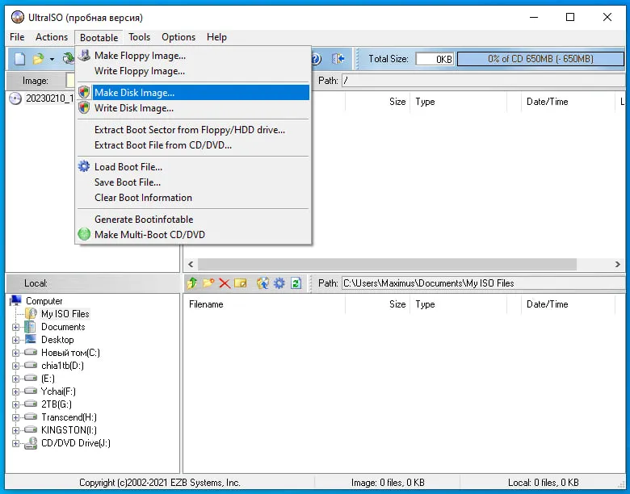The width and height of the screenshot is (630, 494).
Task: Sort the Local list by the Filename column
Action: 264,304
